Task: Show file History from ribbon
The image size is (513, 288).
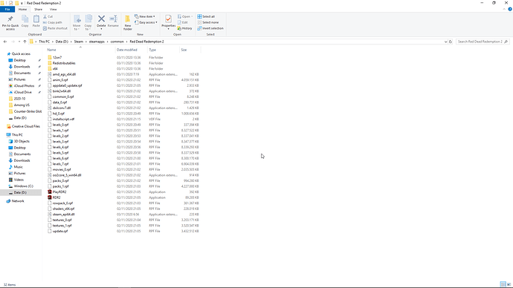Action: pyautogui.click(x=185, y=28)
